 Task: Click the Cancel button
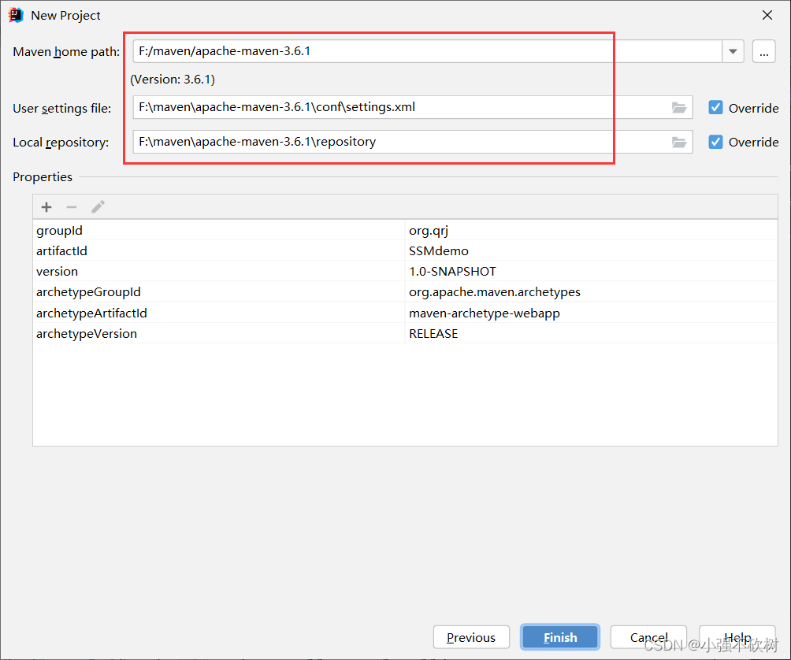(x=648, y=637)
